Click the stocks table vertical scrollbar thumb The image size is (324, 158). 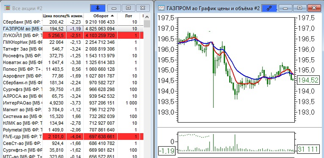click(147, 24)
